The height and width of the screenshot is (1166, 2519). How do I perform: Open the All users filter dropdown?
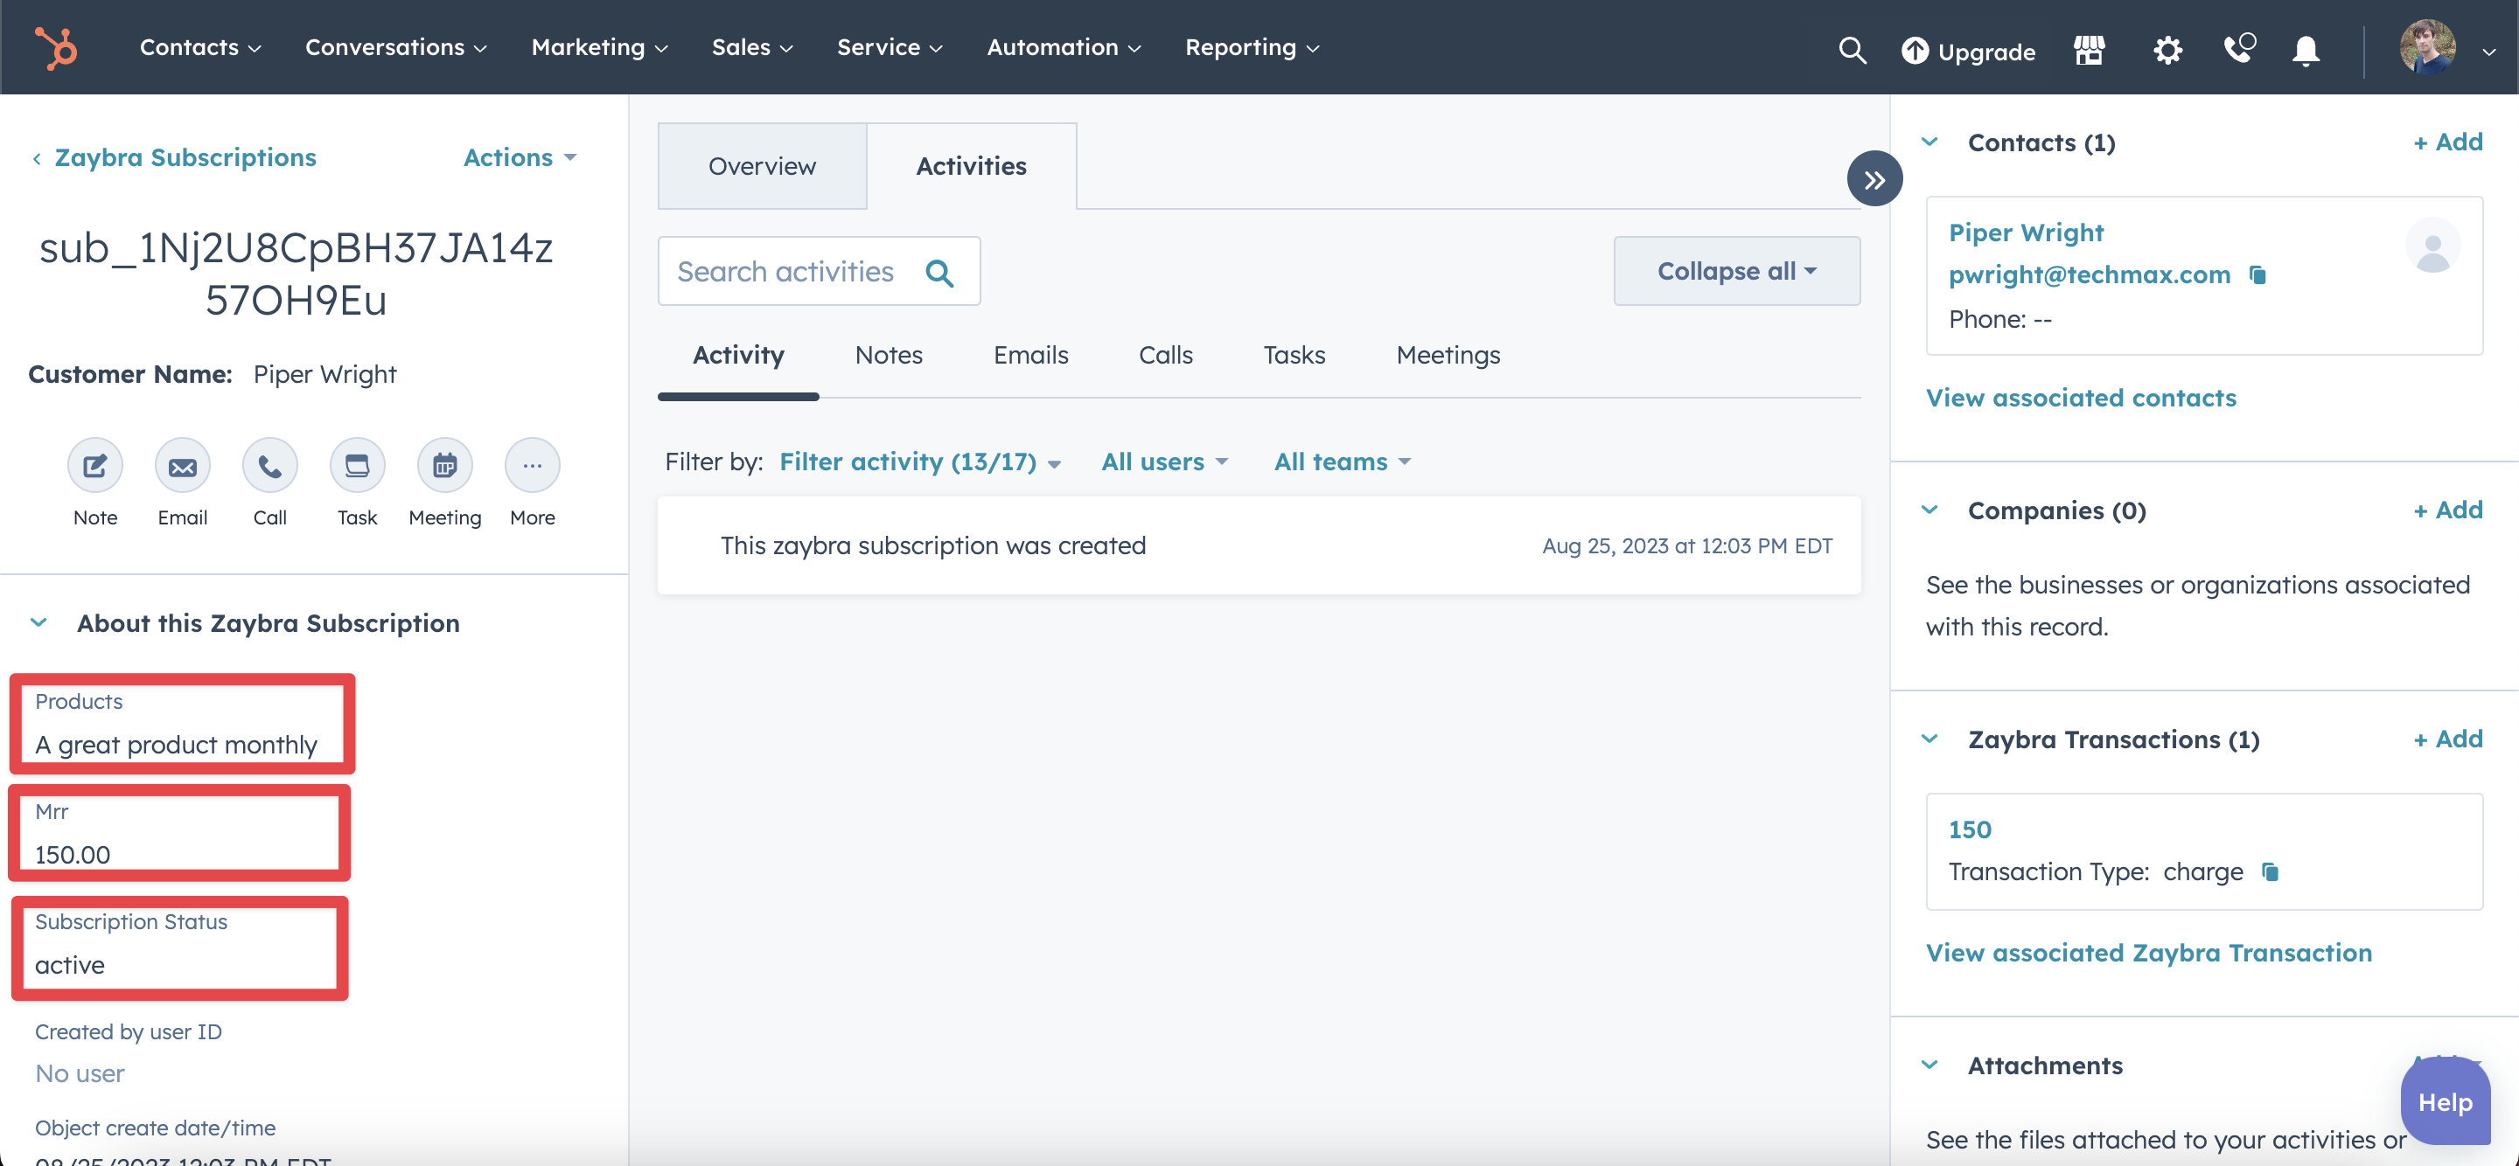(1163, 462)
